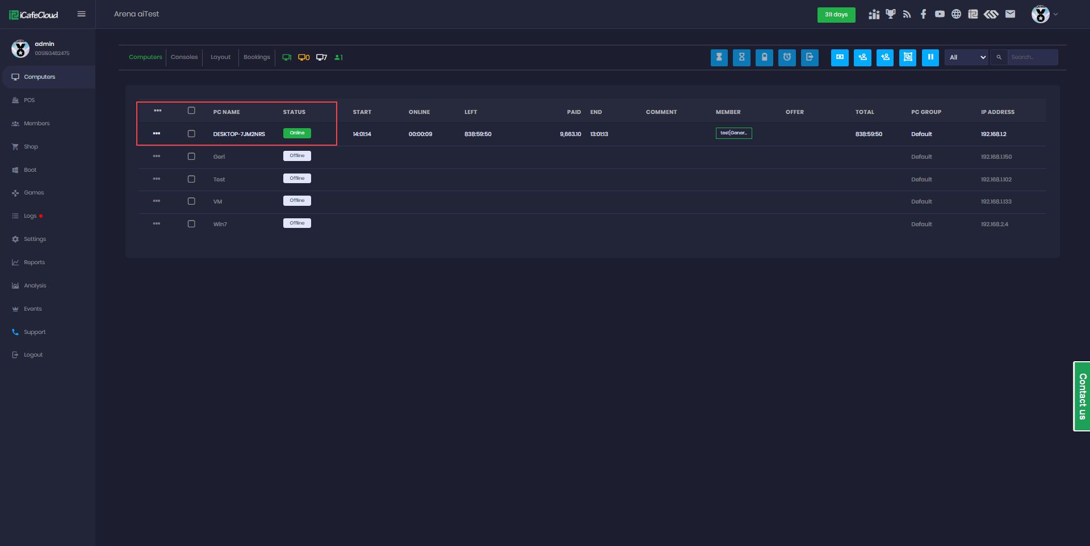Click the 311 days green button
This screenshot has height=546, width=1090.
coord(836,15)
